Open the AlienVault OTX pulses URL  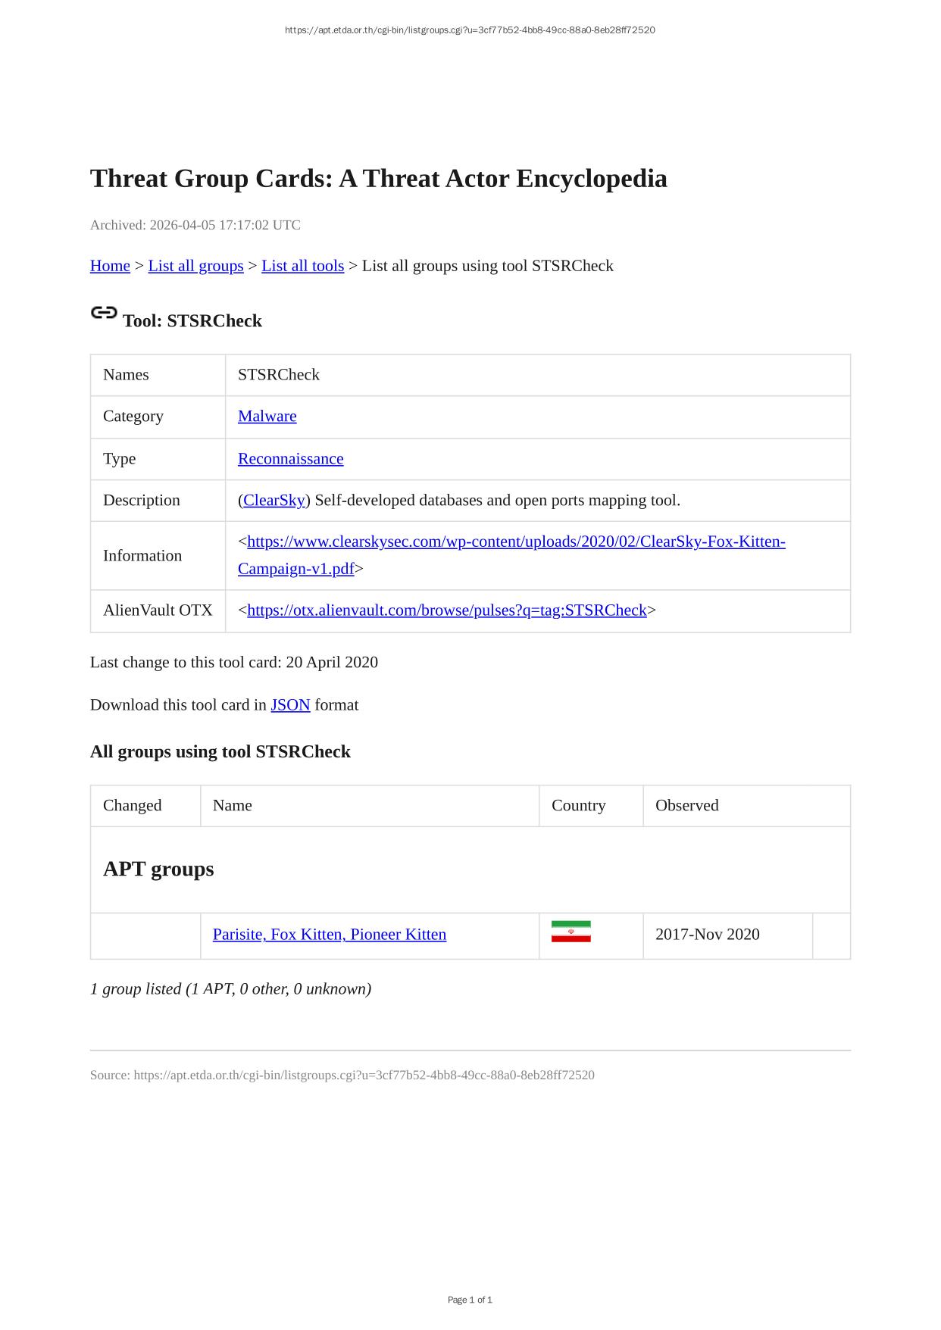[446, 610]
